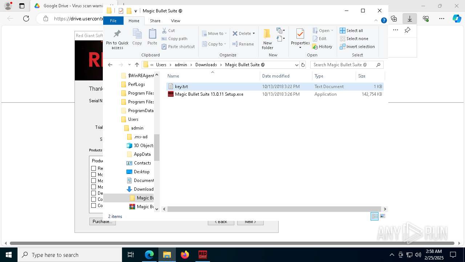Expand the address bar history dropdown

point(296,65)
